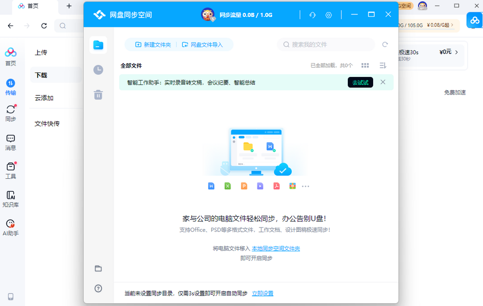The height and width of the screenshot is (306, 483).
Task: Open the help question mark icon
Action: pyautogui.click(x=98, y=288)
